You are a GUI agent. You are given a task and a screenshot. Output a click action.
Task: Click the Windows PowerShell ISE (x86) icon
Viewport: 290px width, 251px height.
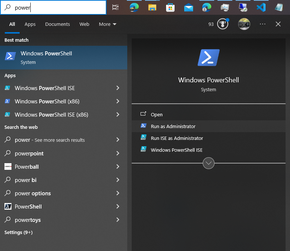[7, 114]
